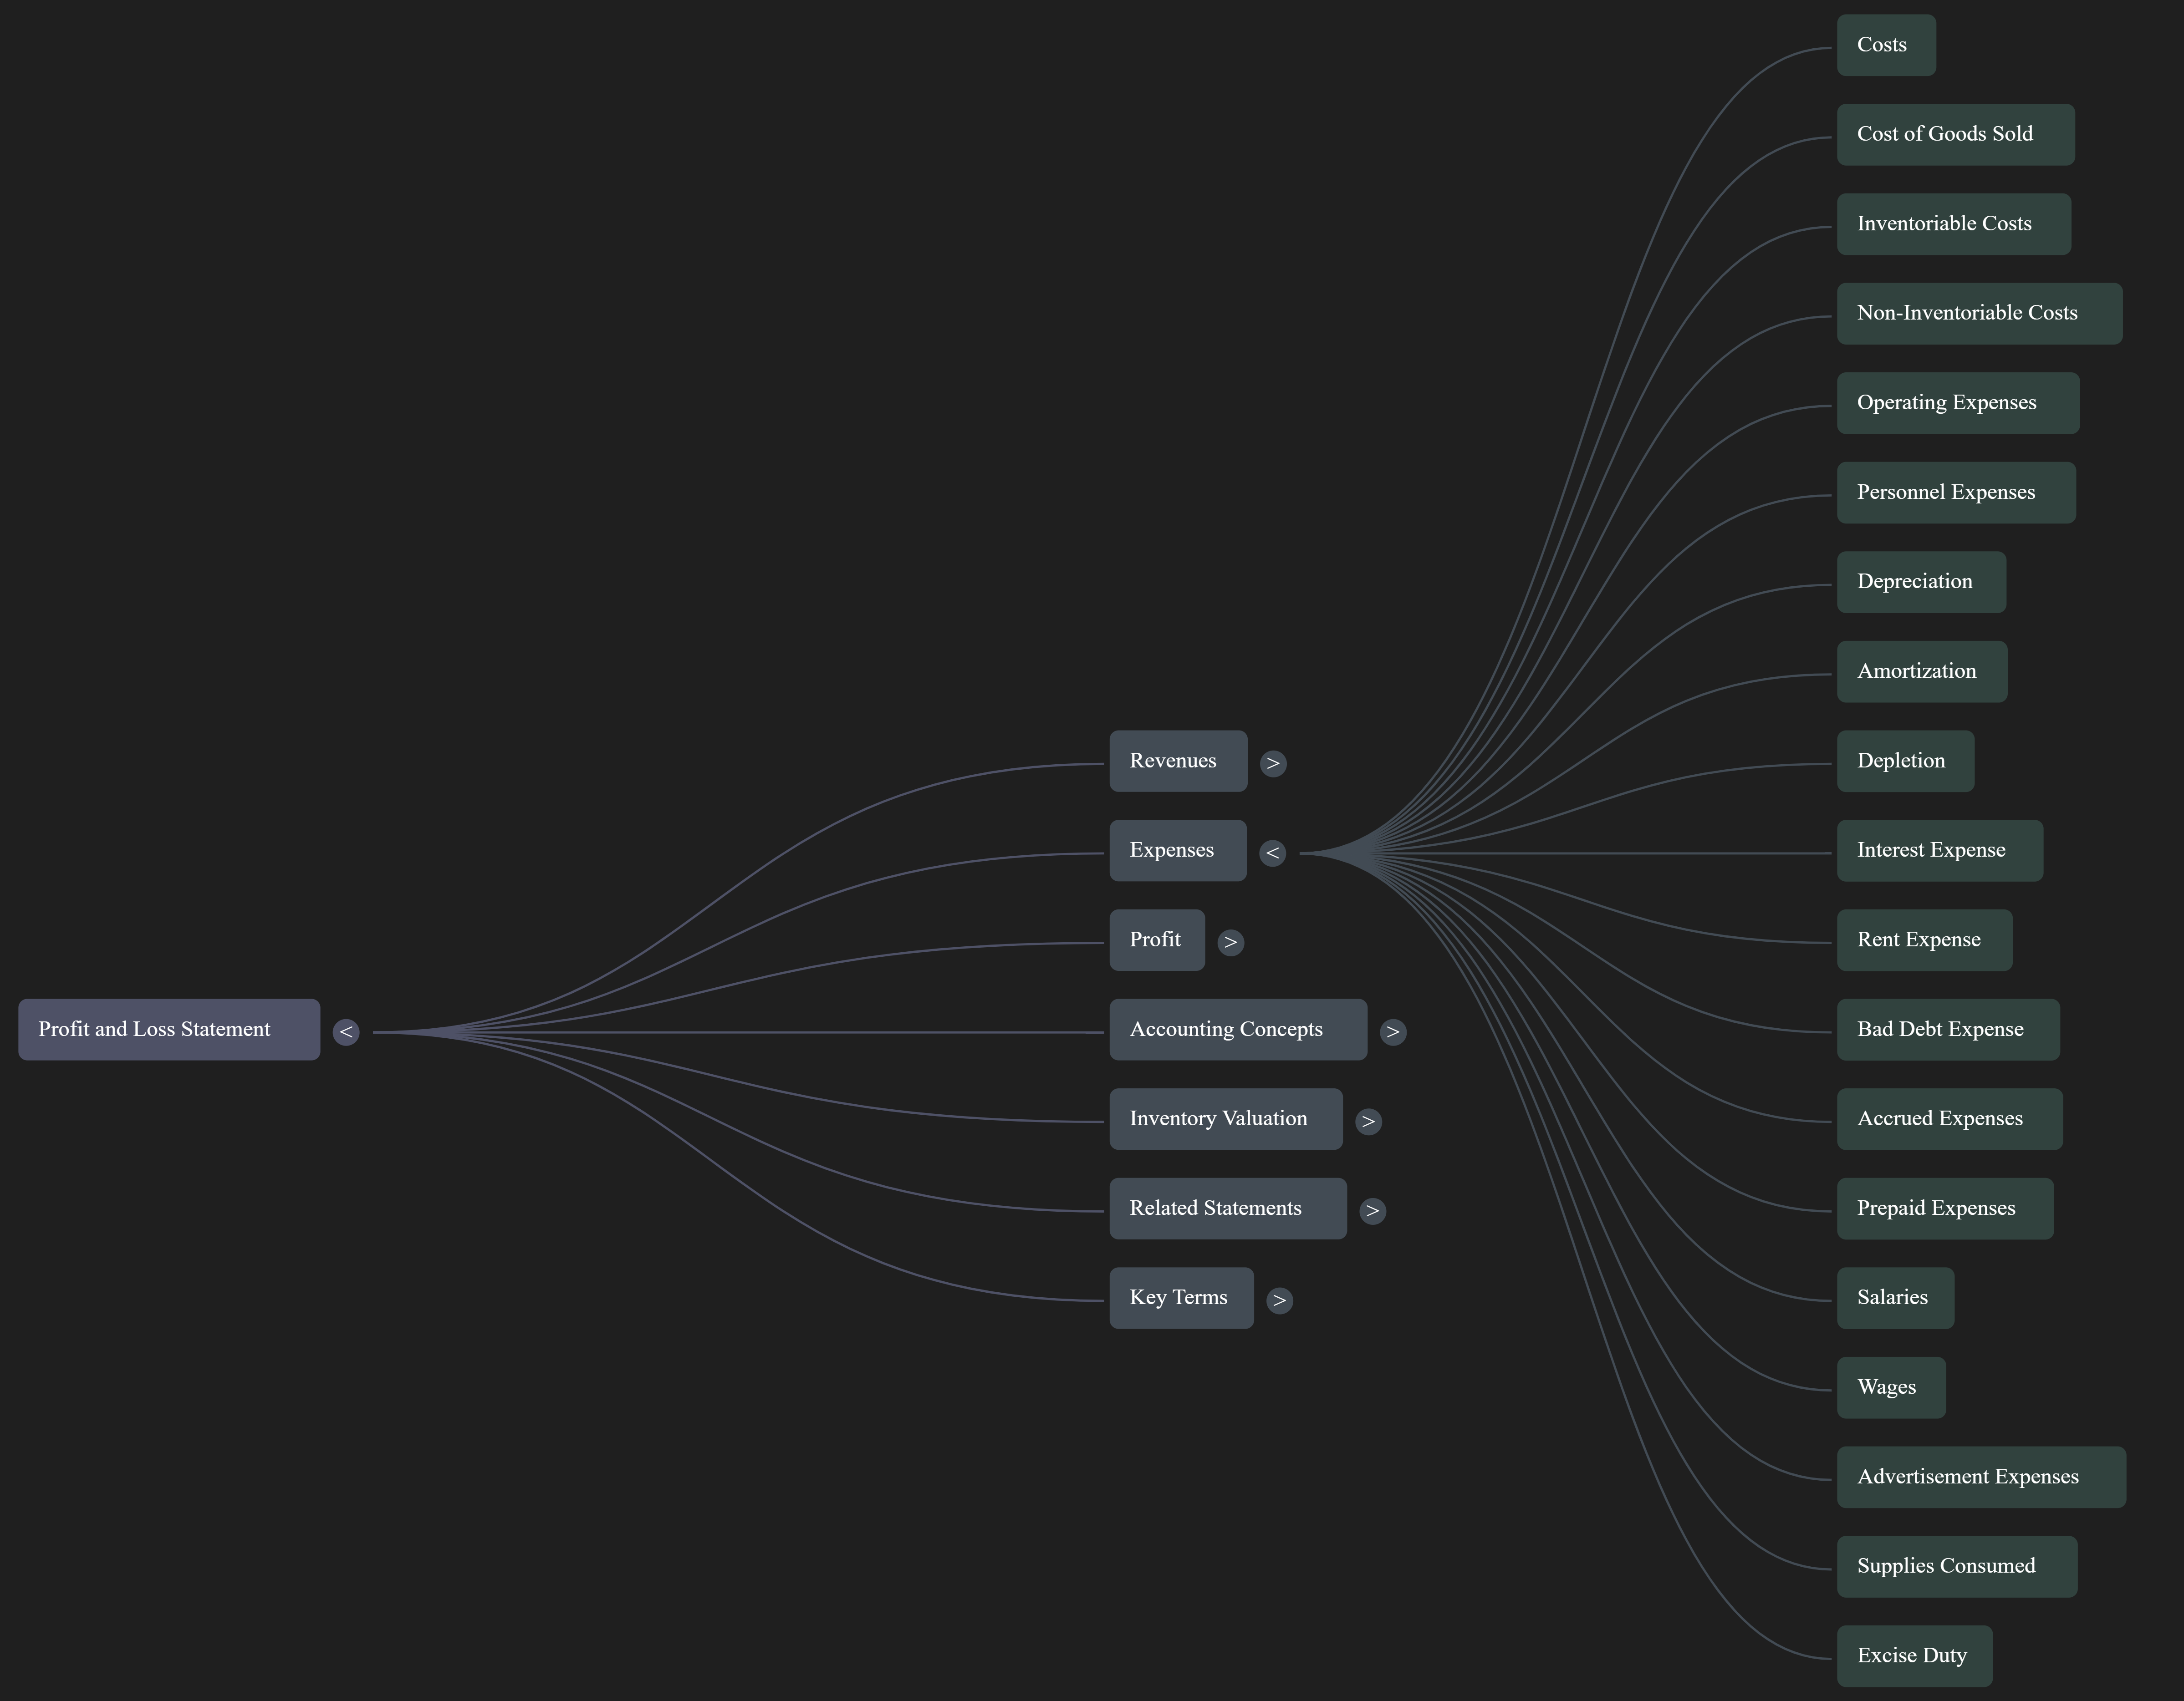Image resolution: width=2184 pixels, height=1701 pixels.
Task: Expand the Key Terms arrow
Action: (1279, 1300)
